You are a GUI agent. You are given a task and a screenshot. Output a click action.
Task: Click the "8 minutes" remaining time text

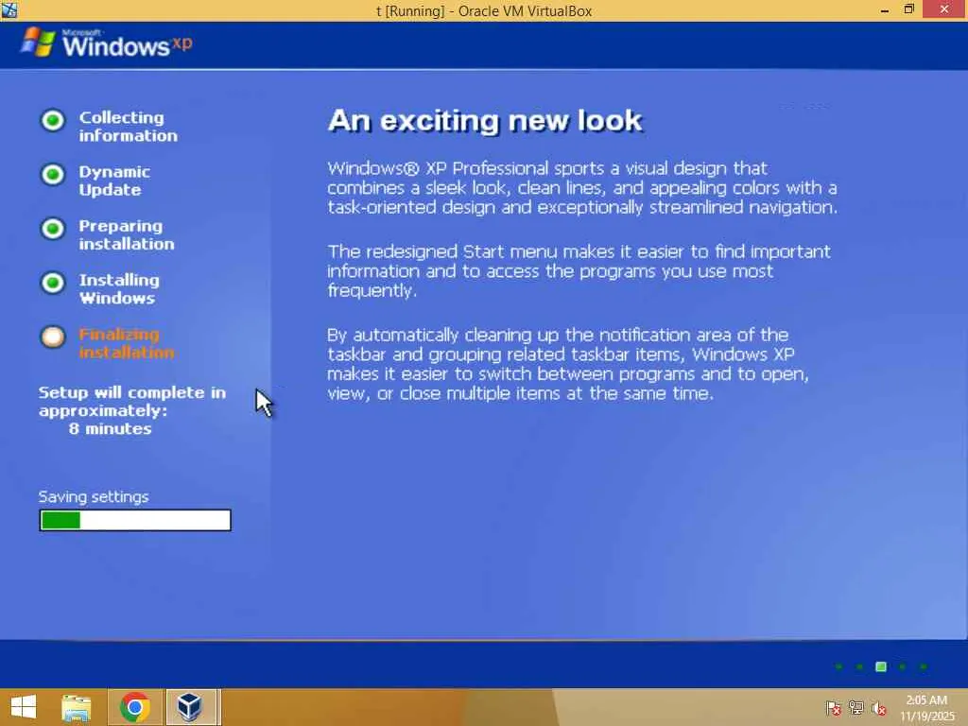pyautogui.click(x=110, y=429)
